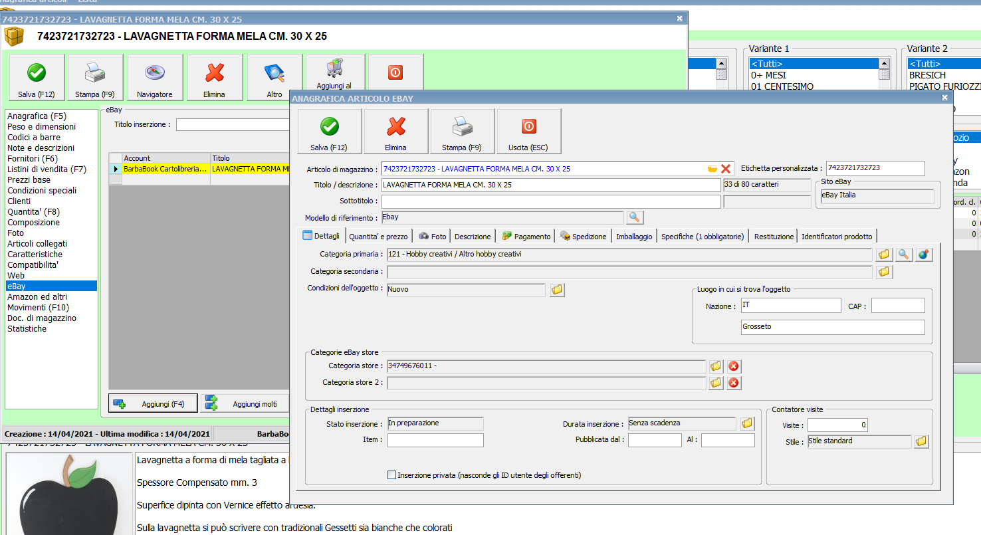Click the globe icon beside Categoria primaria
Viewport: 981px width, 535px height.
pos(924,255)
